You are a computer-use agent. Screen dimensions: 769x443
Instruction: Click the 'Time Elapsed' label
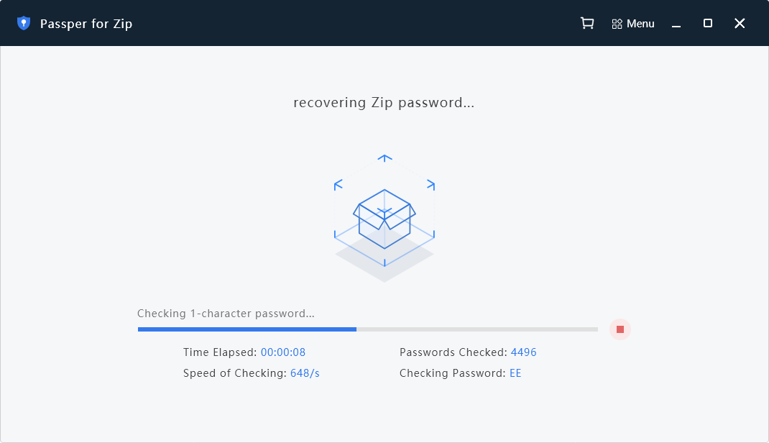[220, 352]
